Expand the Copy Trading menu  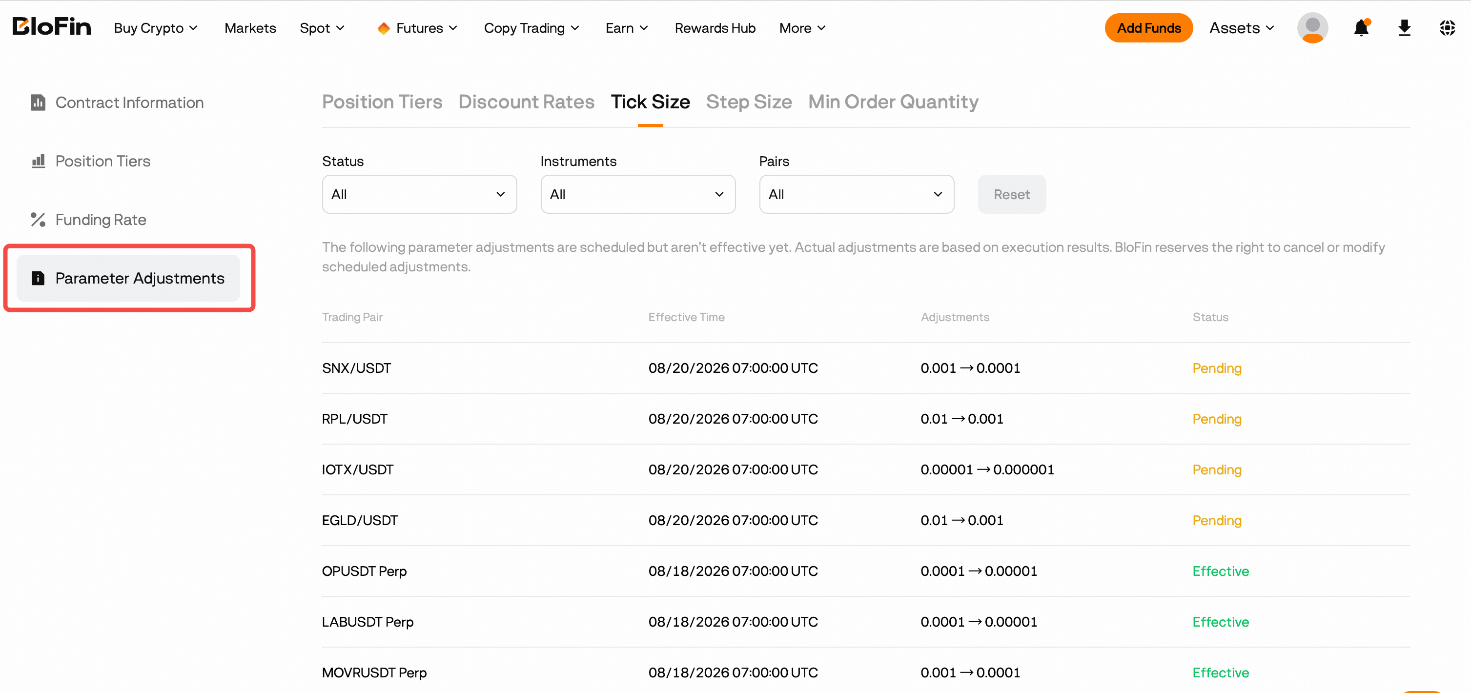531,28
